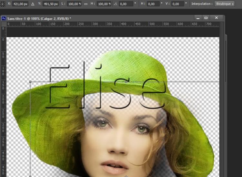Minimize the Sans titre-1 document window
This screenshot has height=177, width=242.
tap(197, 18)
